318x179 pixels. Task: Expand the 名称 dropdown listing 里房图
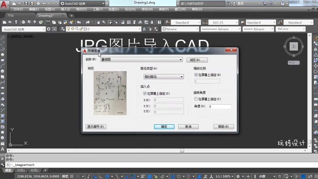[181, 59]
